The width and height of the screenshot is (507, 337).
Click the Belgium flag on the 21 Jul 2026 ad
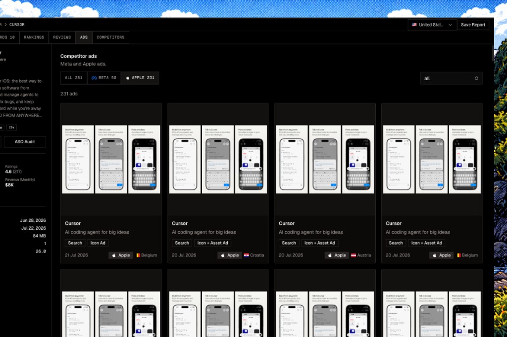(x=138, y=255)
